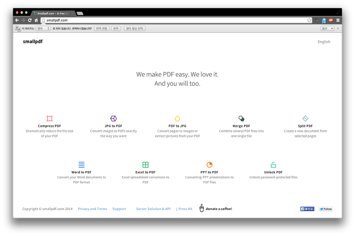Click the JPG to PDF title
Image resolution: width=355 pixels, height=236 pixels.
coord(113,126)
